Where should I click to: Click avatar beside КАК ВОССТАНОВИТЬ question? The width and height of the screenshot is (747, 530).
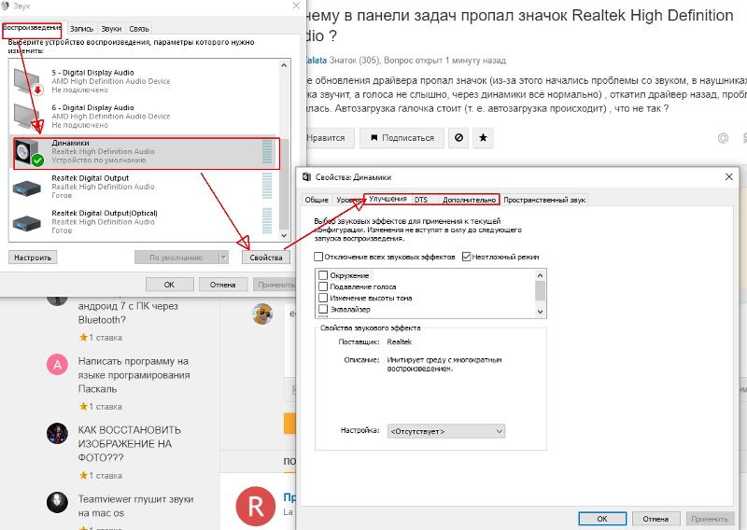[57, 433]
